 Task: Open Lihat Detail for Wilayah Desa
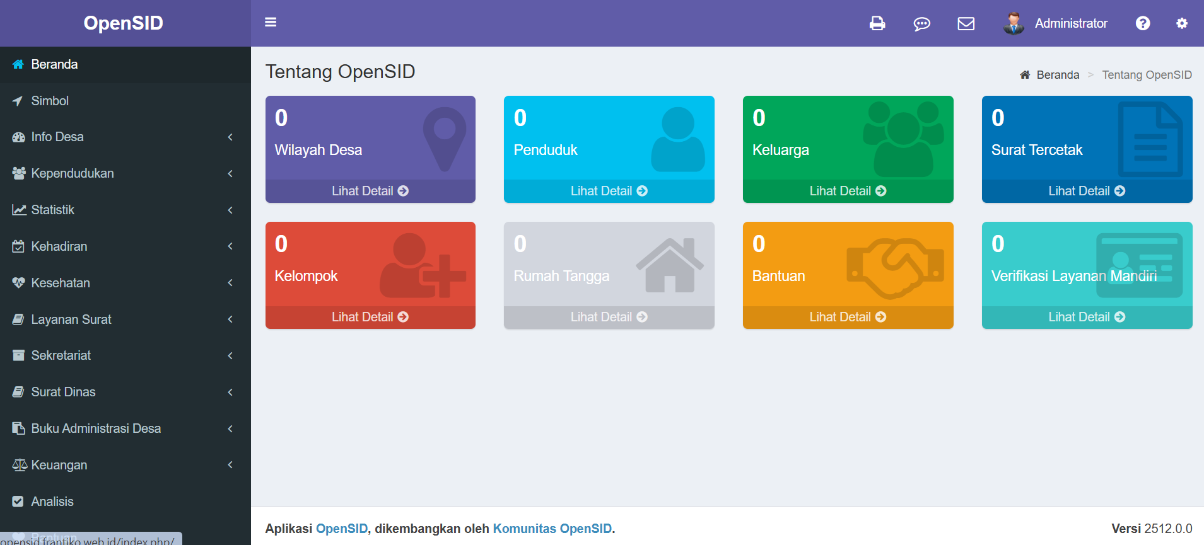click(x=370, y=191)
